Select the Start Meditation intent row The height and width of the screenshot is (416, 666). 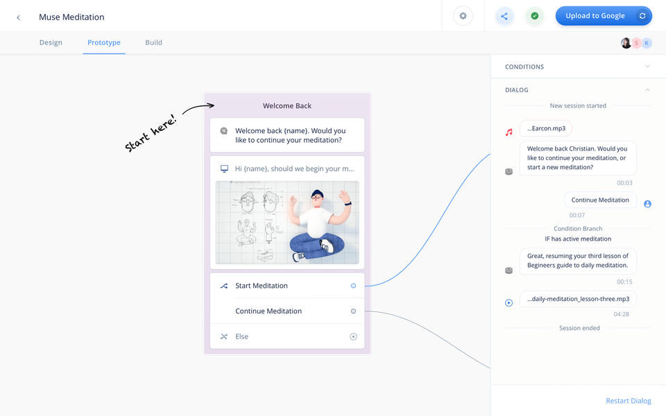coord(287,286)
